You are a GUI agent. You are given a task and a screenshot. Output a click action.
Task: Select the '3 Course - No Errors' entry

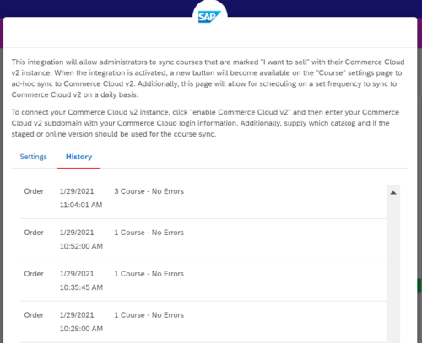point(149,191)
